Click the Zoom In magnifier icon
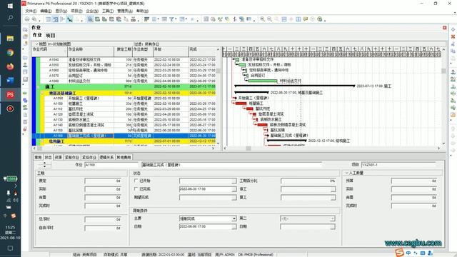This screenshot has height=257, width=457. [x=263, y=19]
